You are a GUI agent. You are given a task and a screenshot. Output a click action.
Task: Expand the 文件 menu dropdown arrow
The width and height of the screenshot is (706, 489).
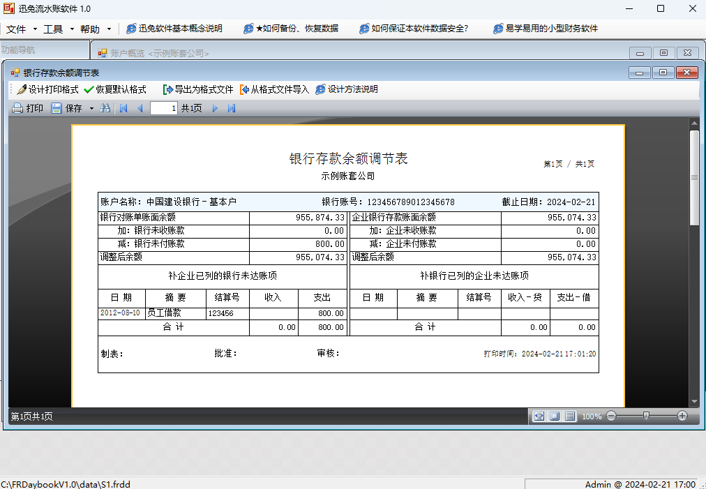(35, 29)
